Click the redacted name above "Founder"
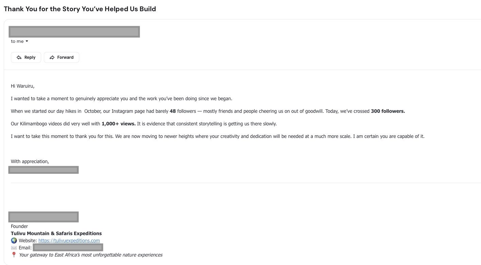481x265 pixels. (x=44, y=217)
